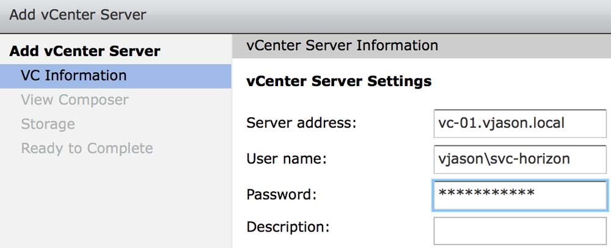611x248 pixels.
Task: Select the empty Description input box
Action: click(519, 230)
